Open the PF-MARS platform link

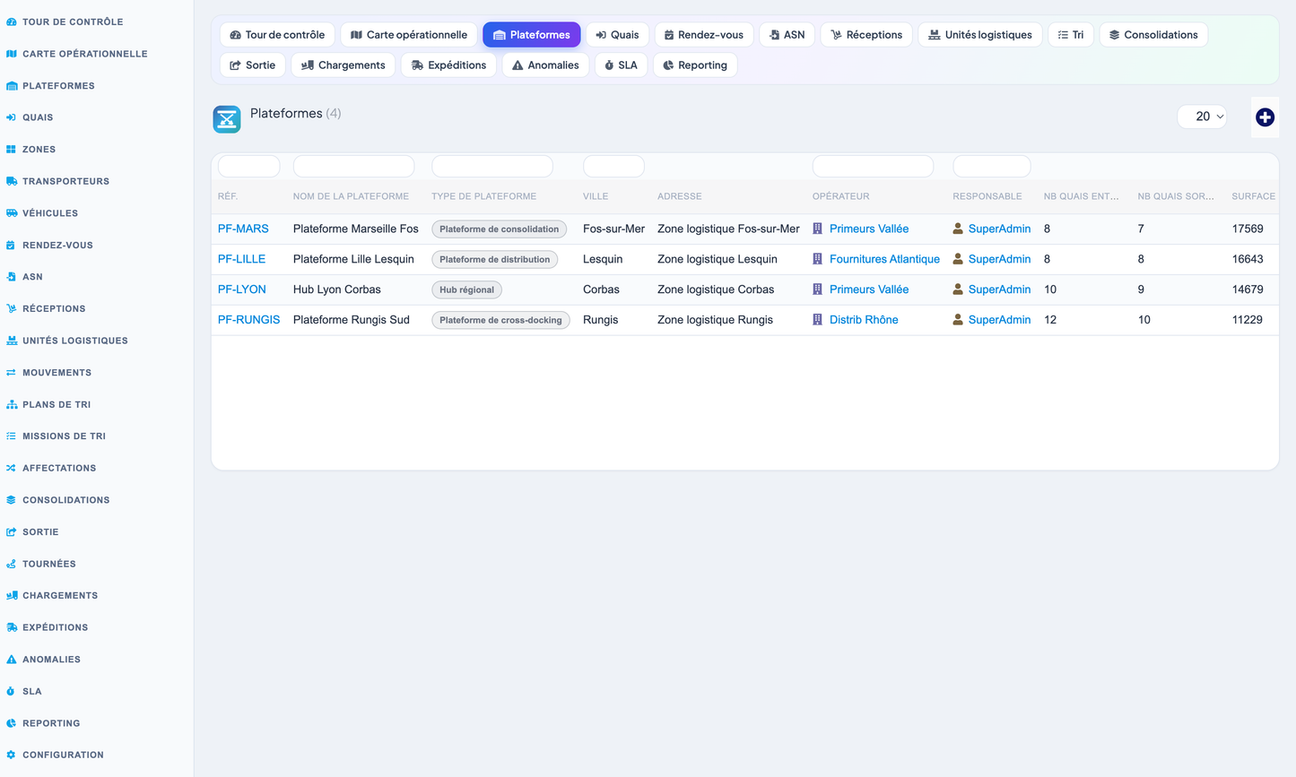point(243,229)
